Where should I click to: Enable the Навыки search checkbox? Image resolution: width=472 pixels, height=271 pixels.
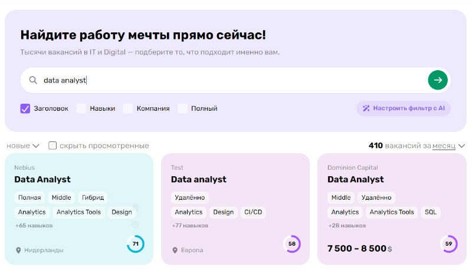tap(81, 108)
